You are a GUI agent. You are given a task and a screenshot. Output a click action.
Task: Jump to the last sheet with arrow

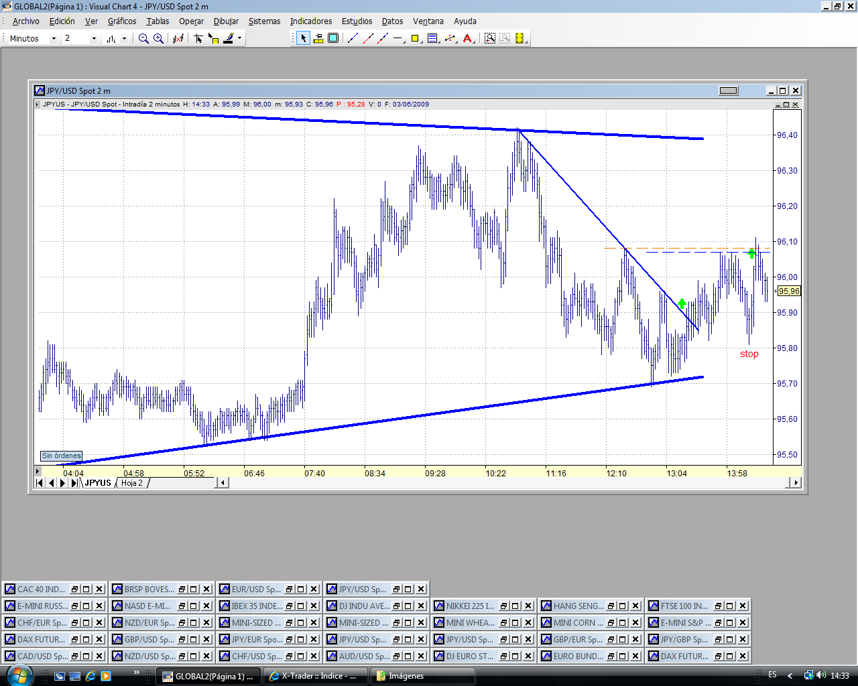pyautogui.click(x=74, y=483)
